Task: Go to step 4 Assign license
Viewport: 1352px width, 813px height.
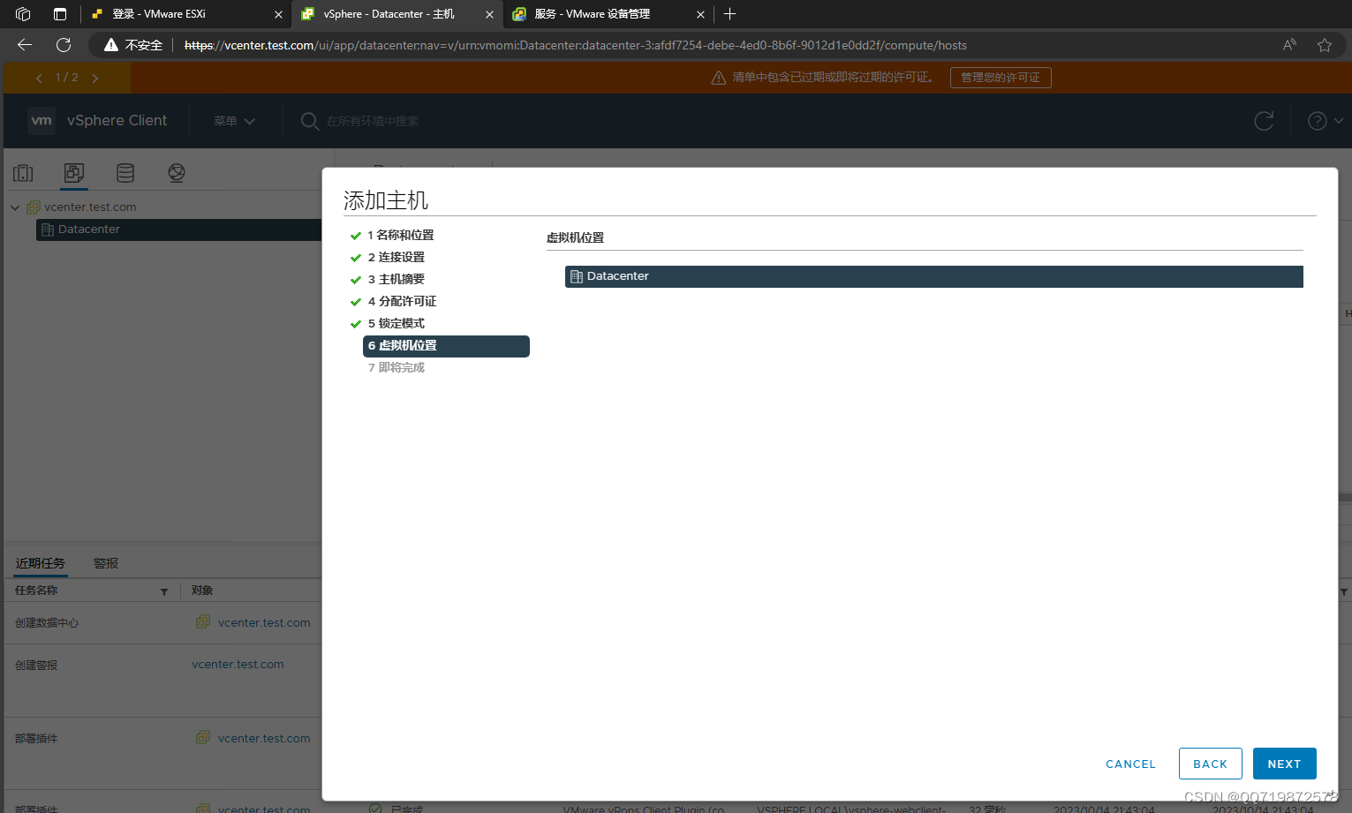Action: coord(402,301)
